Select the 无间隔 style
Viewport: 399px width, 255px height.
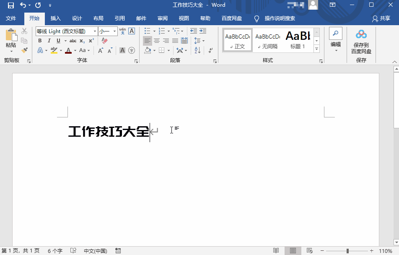(268, 41)
